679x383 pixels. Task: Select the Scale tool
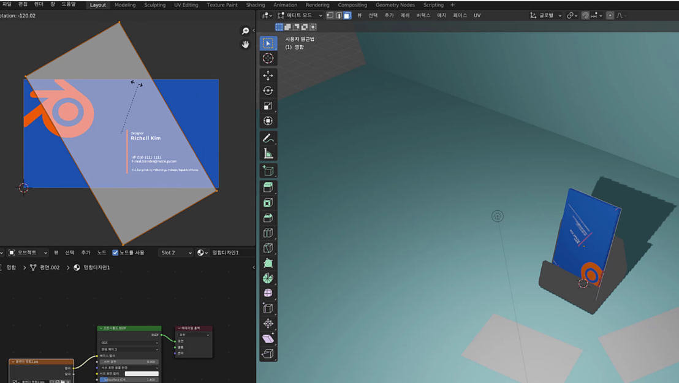268,106
